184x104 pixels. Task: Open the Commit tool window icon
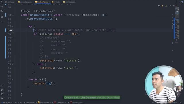pos(2,7)
